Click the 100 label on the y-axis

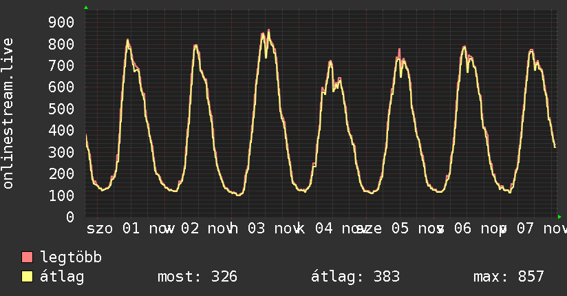point(61,195)
